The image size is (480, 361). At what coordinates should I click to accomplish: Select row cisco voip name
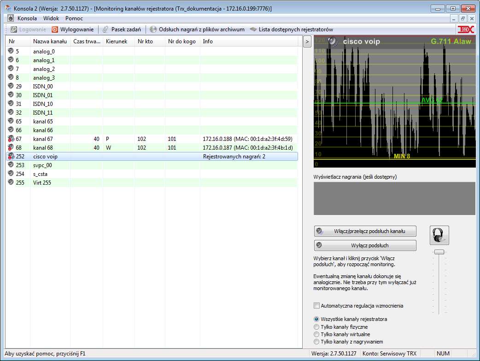click(x=45, y=157)
